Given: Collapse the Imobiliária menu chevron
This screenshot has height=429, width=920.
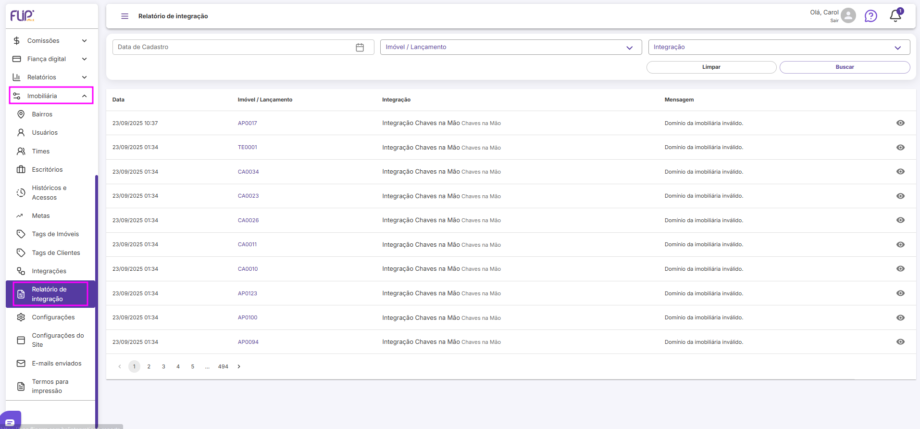Looking at the screenshot, I should pos(85,96).
